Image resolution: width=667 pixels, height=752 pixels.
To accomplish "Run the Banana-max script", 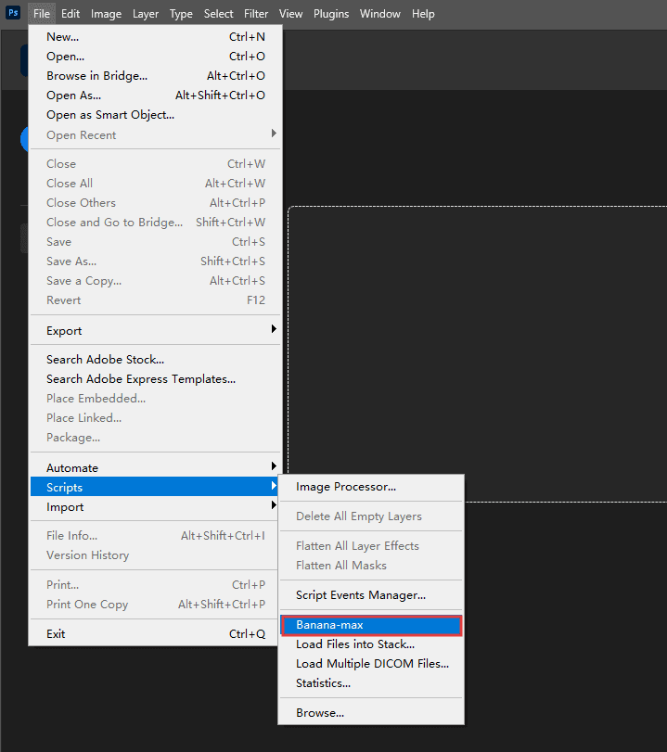I will tap(371, 625).
